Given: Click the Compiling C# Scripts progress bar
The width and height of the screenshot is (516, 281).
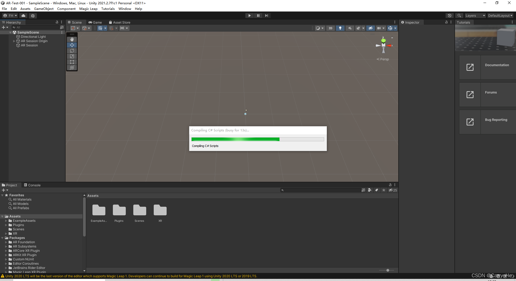Looking at the screenshot, I should [258, 139].
